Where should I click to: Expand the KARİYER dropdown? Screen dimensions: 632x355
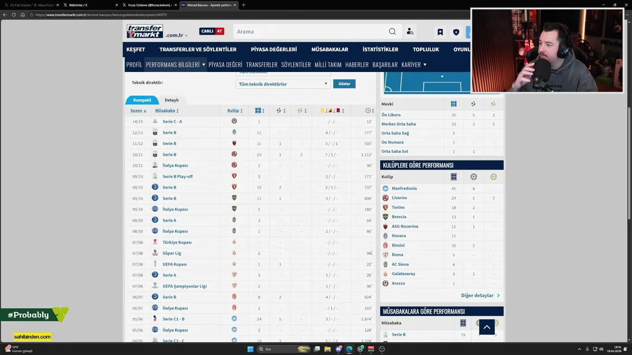(414, 65)
